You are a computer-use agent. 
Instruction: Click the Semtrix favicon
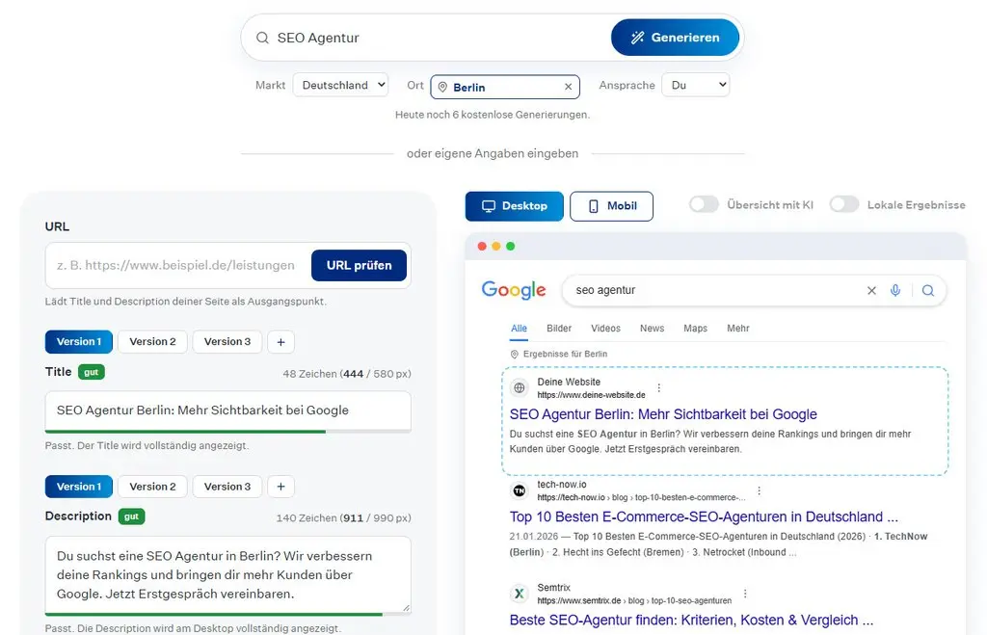[520, 594]
